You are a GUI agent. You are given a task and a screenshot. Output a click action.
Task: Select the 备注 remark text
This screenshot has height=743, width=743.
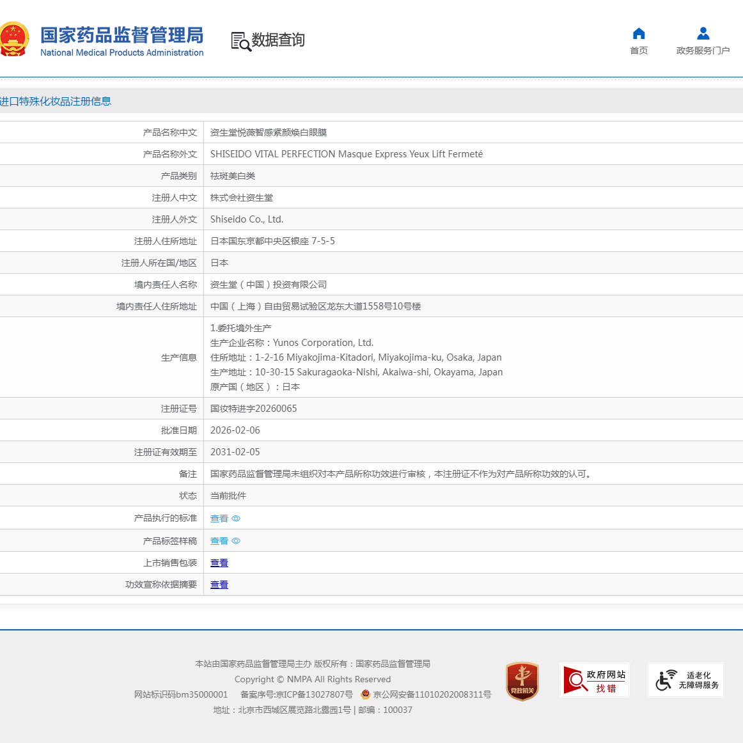402,474
